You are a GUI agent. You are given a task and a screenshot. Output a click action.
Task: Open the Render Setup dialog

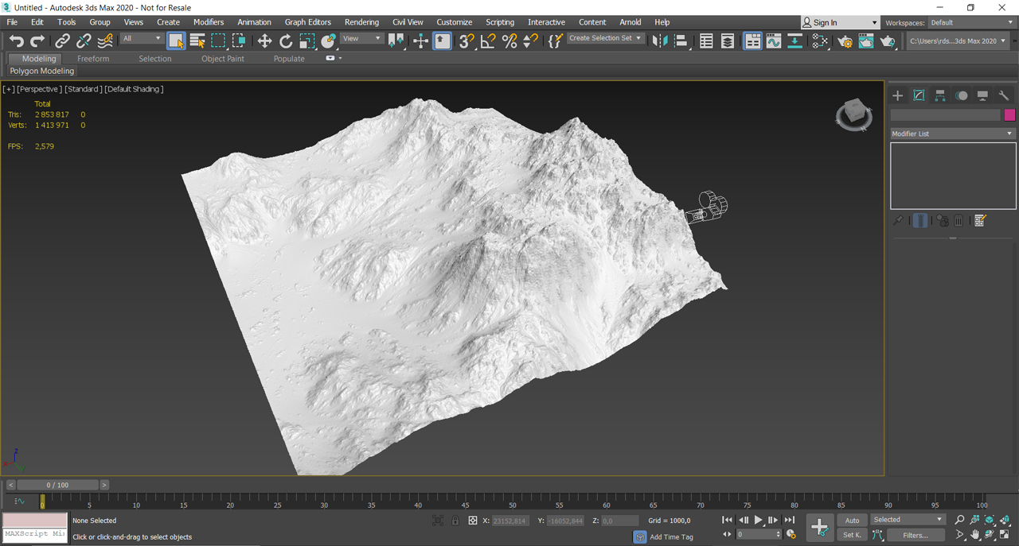tap(845, 41)
